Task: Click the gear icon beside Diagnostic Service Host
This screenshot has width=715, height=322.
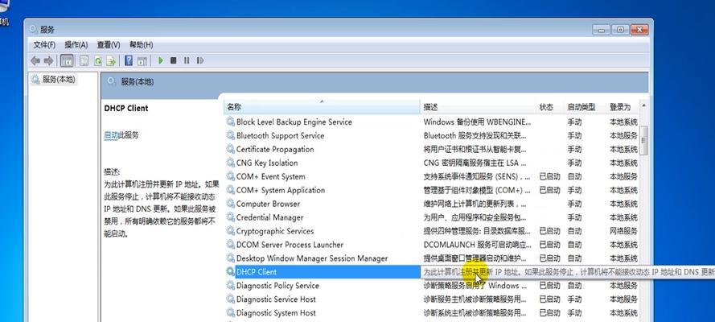Action: [x=231, y=299]
